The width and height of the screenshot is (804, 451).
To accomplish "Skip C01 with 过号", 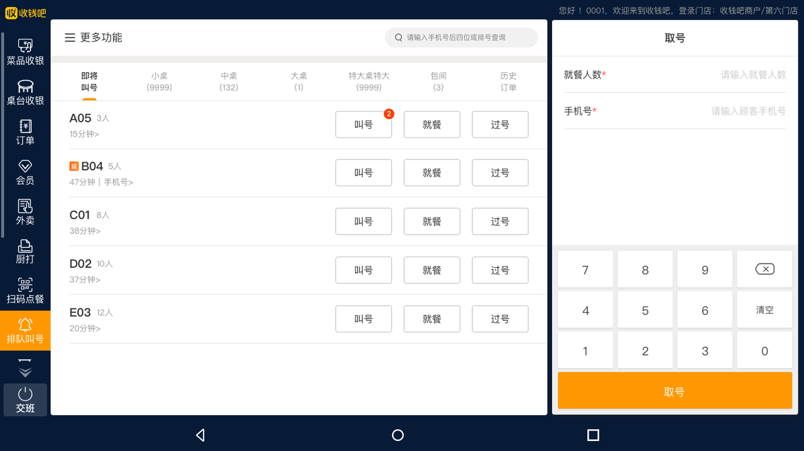I will pyautogui.click(x=500, y=221).
